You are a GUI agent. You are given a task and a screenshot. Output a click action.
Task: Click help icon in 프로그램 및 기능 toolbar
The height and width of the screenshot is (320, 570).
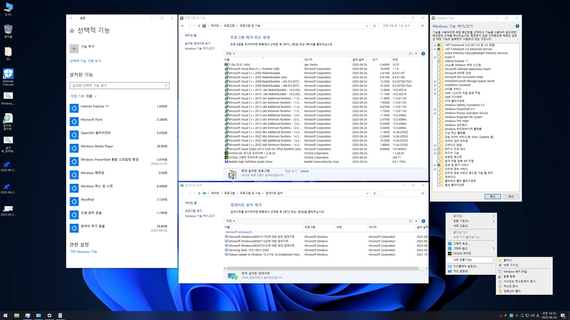coord(423,54)
